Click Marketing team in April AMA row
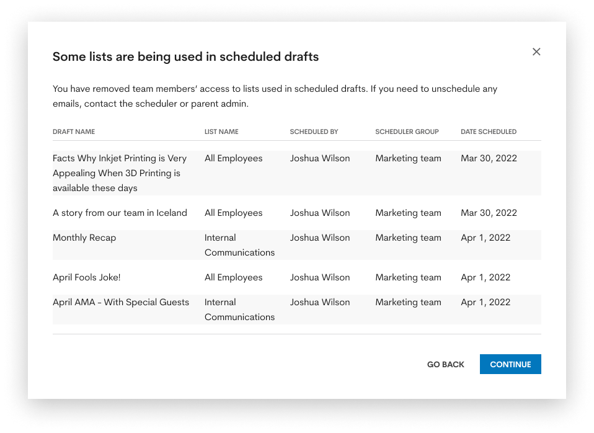594x433 pixels. [x=408, y=302]
